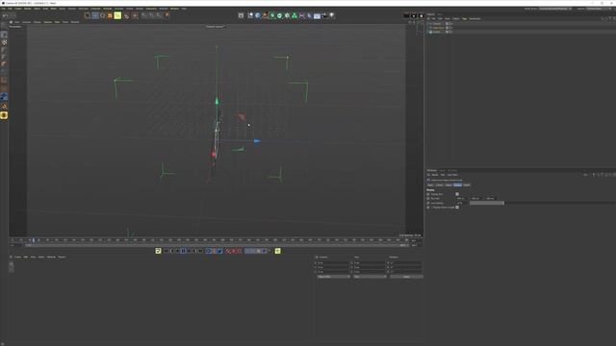Open the Coord. tab in the Attributes manager
Image resolution: width=616 pixels, height=346 pixels.
(x=440, y=185)
